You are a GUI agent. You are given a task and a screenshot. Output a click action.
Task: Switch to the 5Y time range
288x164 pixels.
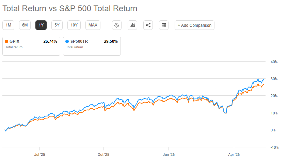(57, 25)
